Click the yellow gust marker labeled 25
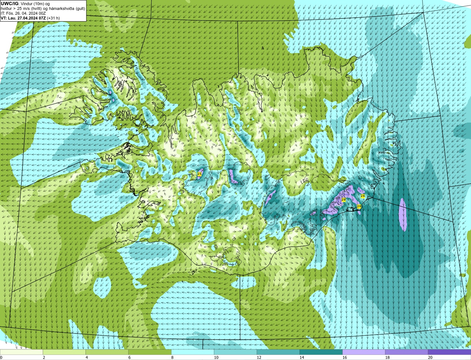471x360 pixels. click(199, 174)
